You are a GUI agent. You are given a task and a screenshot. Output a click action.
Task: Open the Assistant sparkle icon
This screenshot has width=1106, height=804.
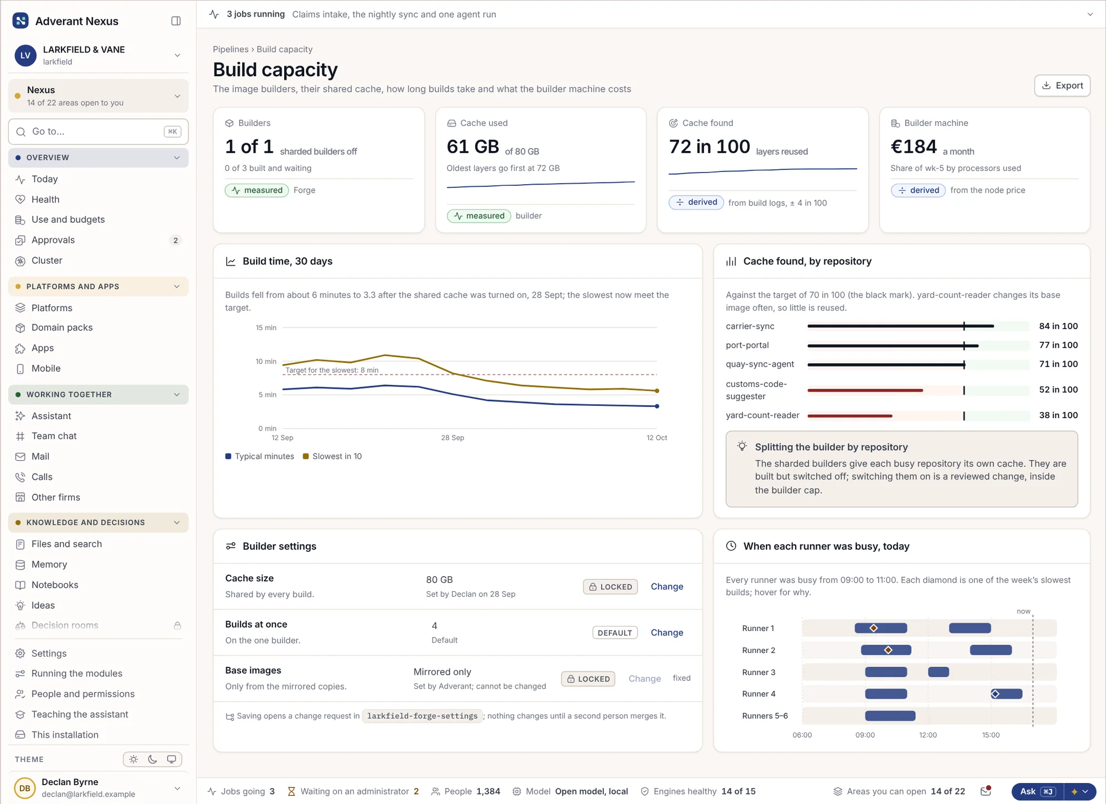[x=20, y=416]
